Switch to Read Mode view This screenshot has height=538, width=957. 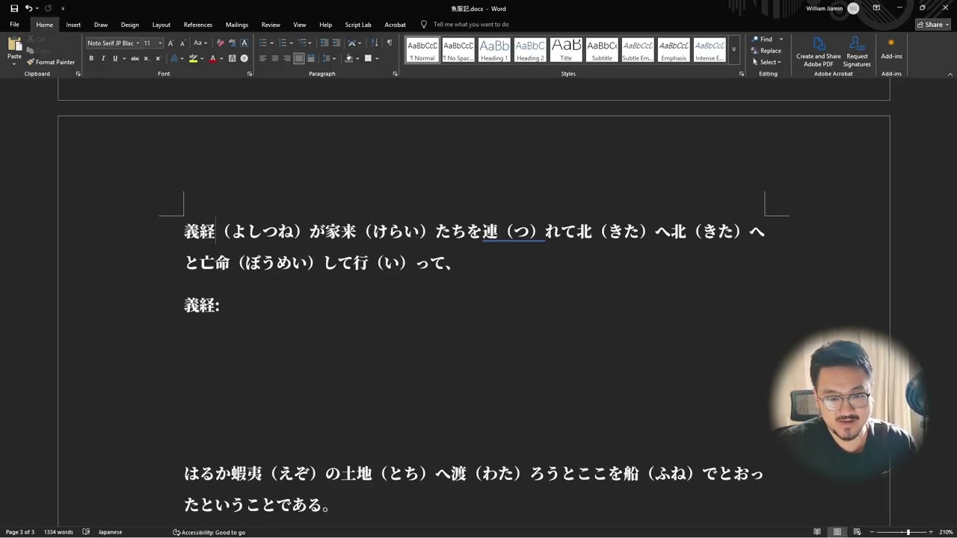point(817,532)
